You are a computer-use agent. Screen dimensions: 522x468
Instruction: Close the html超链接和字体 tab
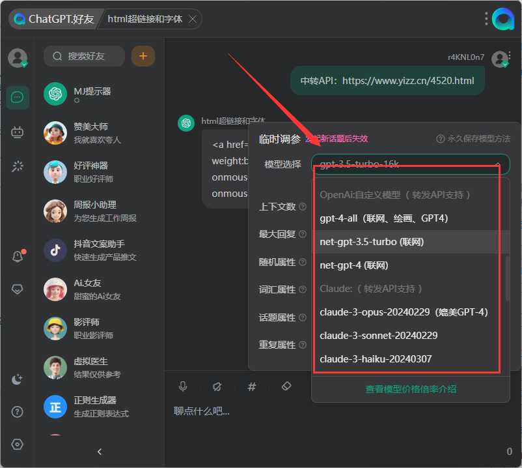tap(193, 19)
